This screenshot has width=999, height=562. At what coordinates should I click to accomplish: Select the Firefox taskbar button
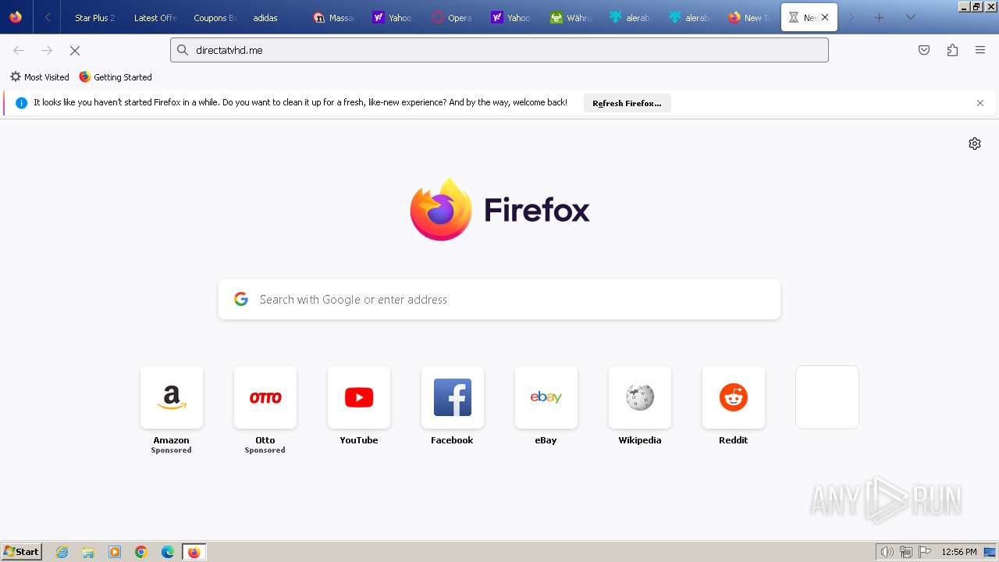(194, 552)
